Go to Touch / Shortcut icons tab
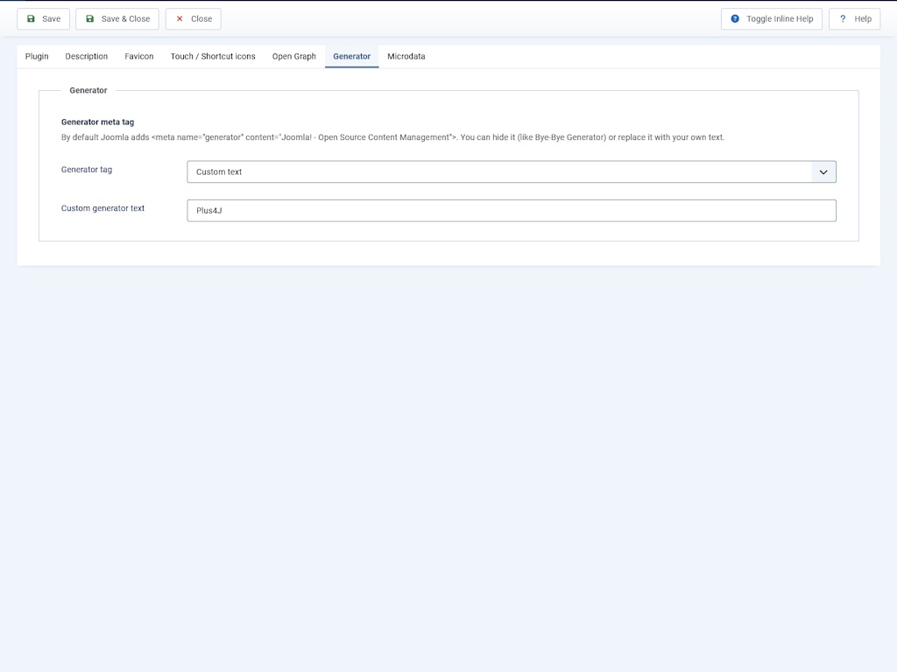Screen dimensions: 897x672 [213, 57]
